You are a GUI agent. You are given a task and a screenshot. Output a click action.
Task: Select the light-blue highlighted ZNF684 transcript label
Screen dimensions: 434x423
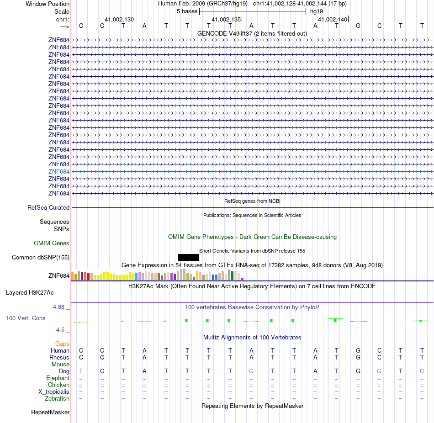[x=58, y=172]
